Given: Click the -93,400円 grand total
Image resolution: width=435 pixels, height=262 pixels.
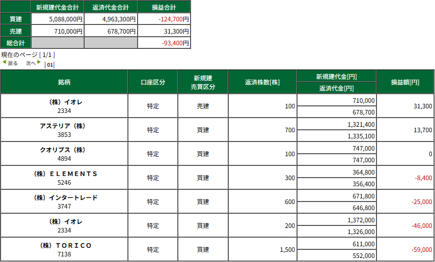Looking at the screenshot, I should click(x=175, y=43).
